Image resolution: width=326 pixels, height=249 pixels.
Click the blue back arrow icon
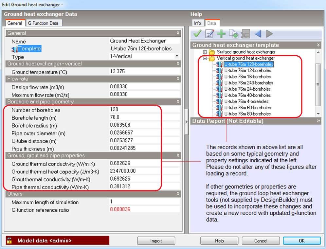point(258,34)
